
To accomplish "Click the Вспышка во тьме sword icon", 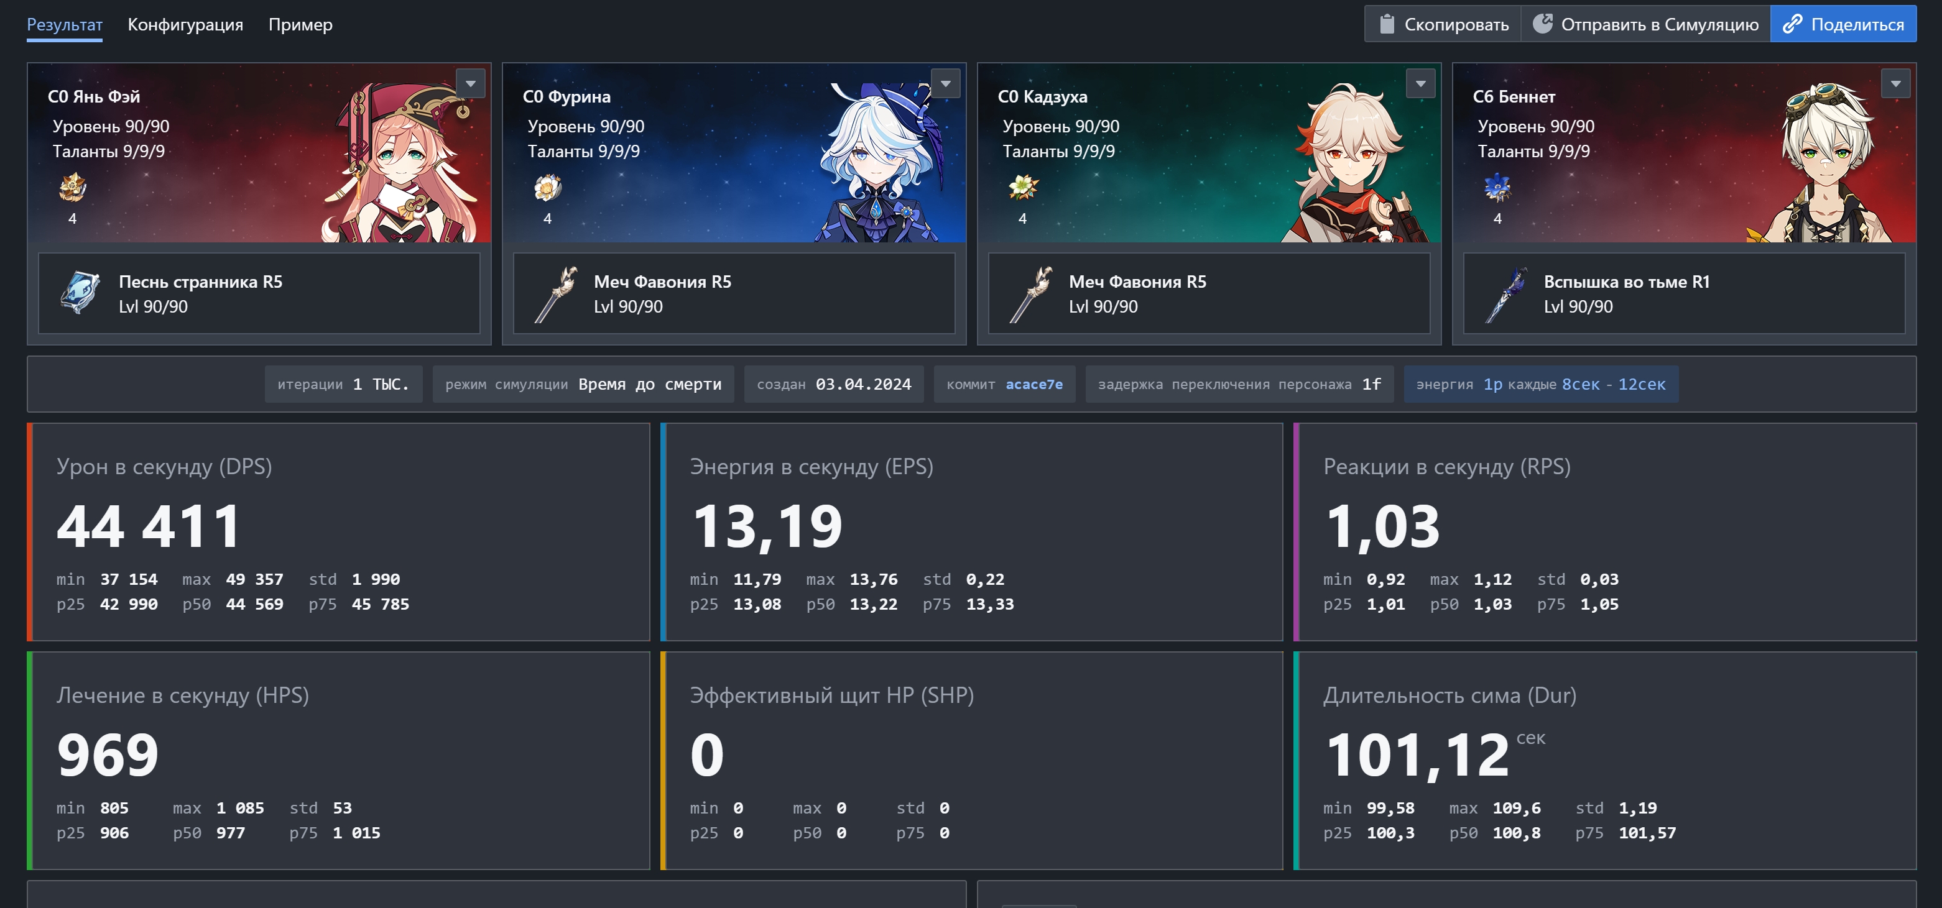I will tap(1505, 294).
